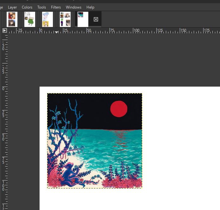Image resolution: width=220 pixels, height=210 pixels.
Task: Open the Help menu
Action: point(90,7)
